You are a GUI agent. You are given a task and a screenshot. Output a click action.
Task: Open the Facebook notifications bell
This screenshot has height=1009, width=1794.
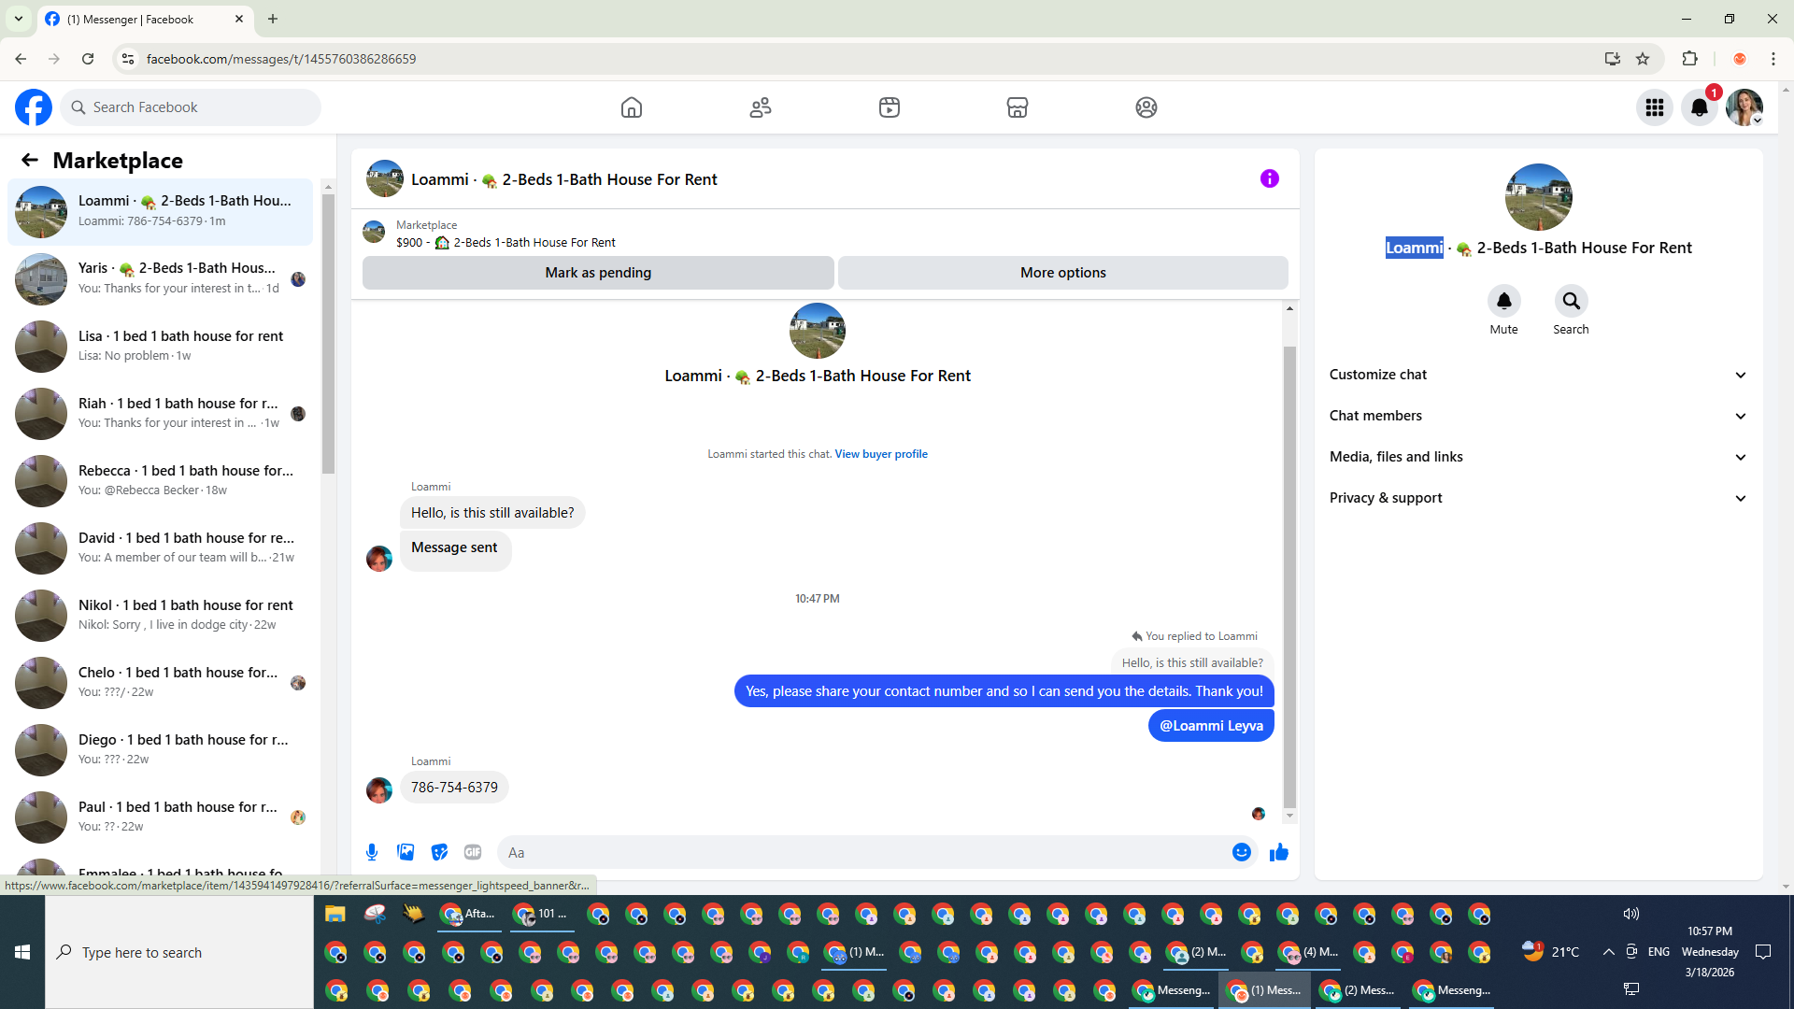(1700, 107)
